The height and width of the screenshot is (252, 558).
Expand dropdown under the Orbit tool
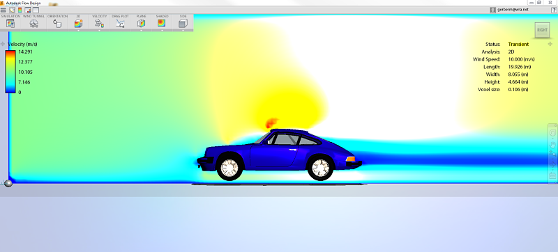pos(552,170)
